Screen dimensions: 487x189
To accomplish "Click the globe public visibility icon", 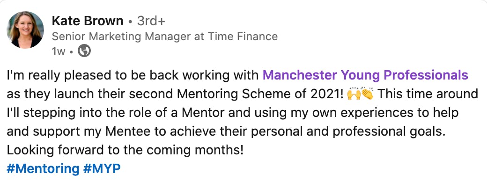I will 84,51.
